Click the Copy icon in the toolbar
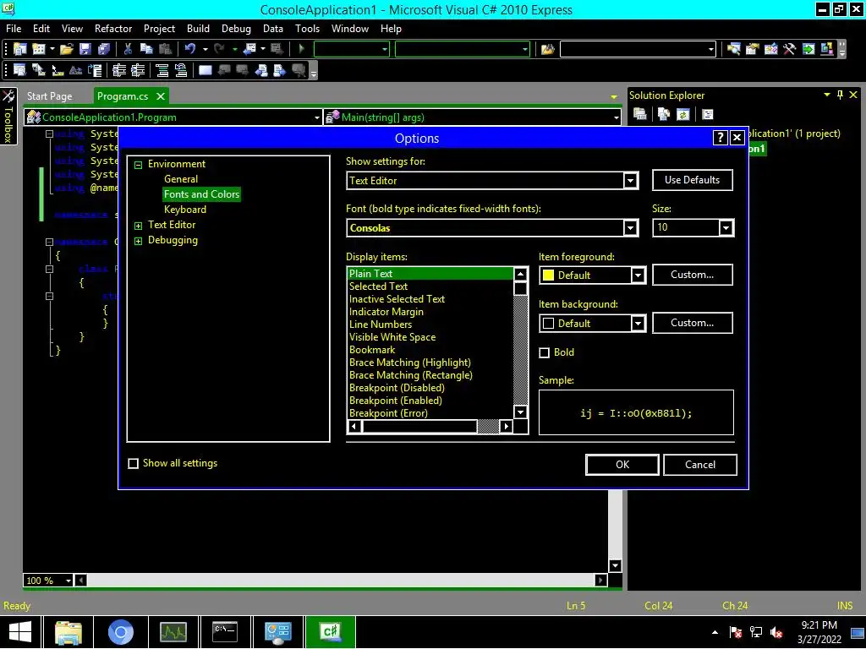 pos(146,49)
